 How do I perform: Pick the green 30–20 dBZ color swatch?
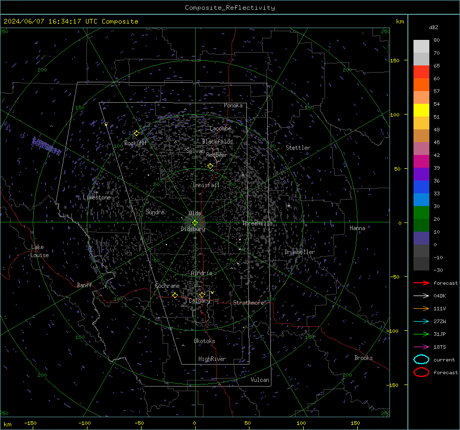(x=421, y=213)
